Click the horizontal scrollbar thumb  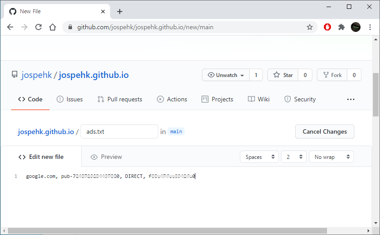click(x=167, y=231)
